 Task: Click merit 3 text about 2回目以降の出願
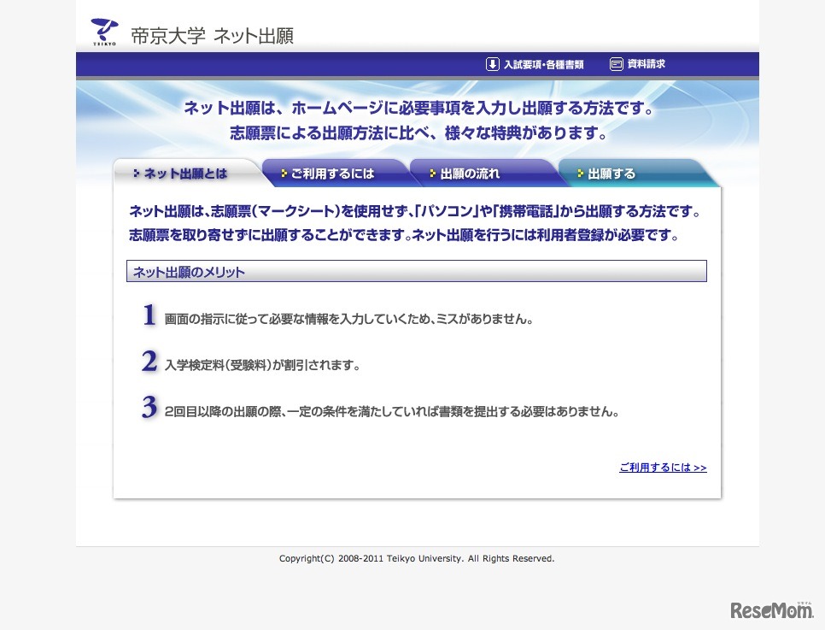pos(391,411)
